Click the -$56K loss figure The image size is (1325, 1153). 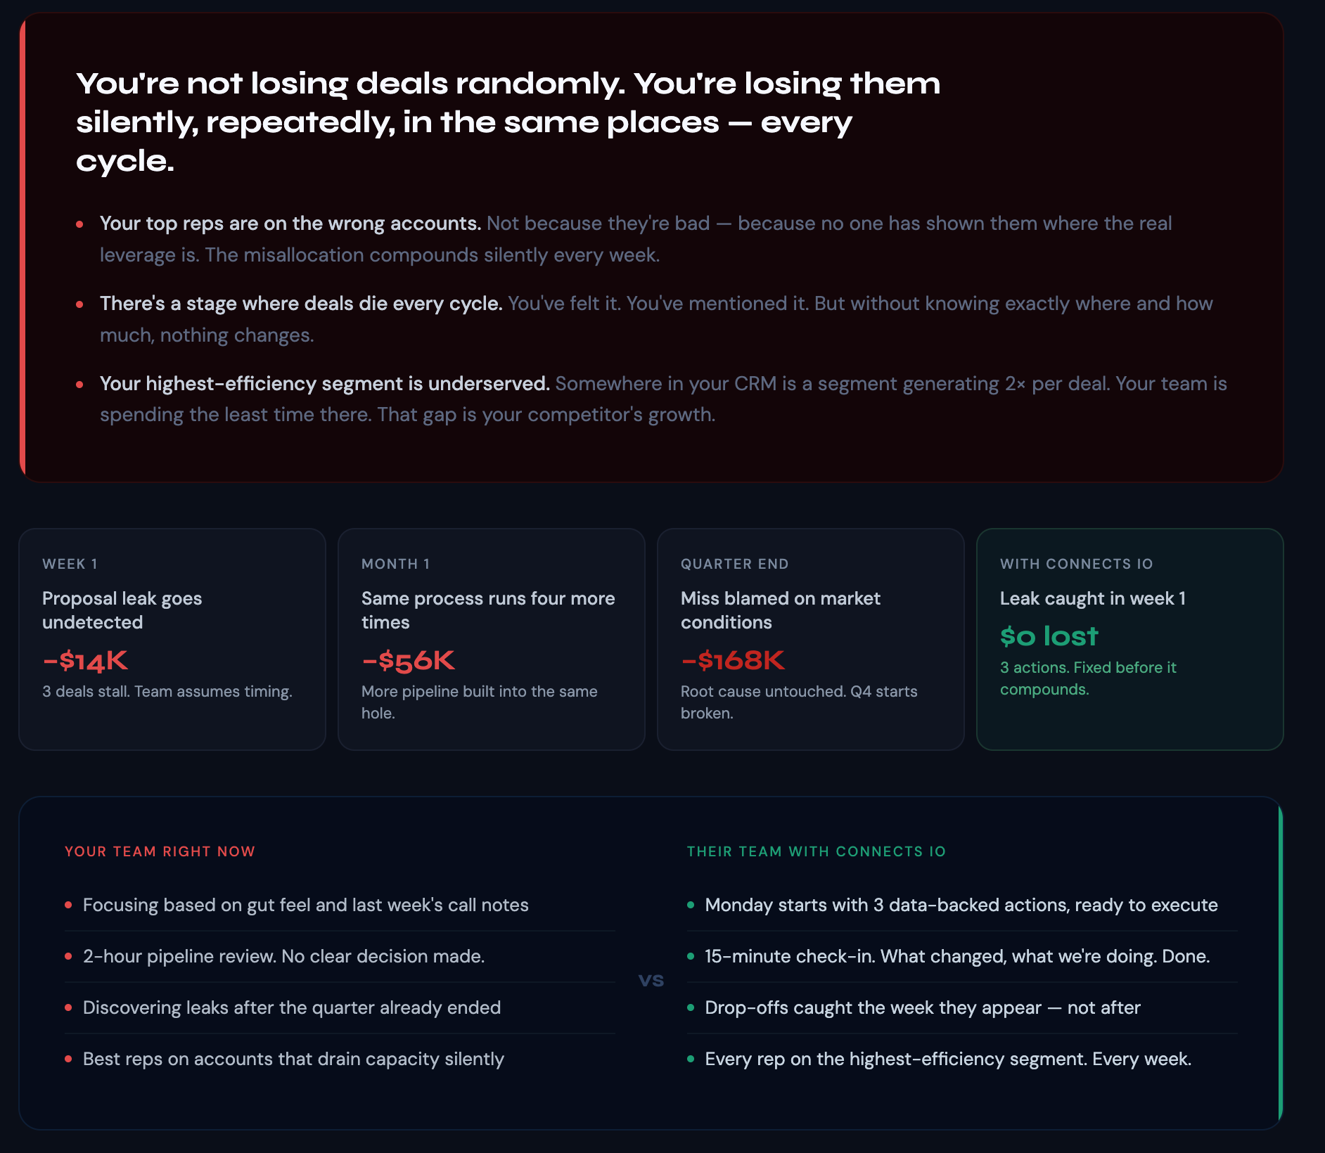pyautogui.click(x=408, y=659)
